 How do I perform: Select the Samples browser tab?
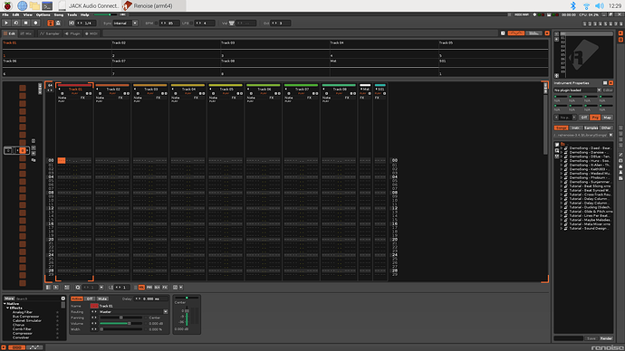[x=591, y=128]
